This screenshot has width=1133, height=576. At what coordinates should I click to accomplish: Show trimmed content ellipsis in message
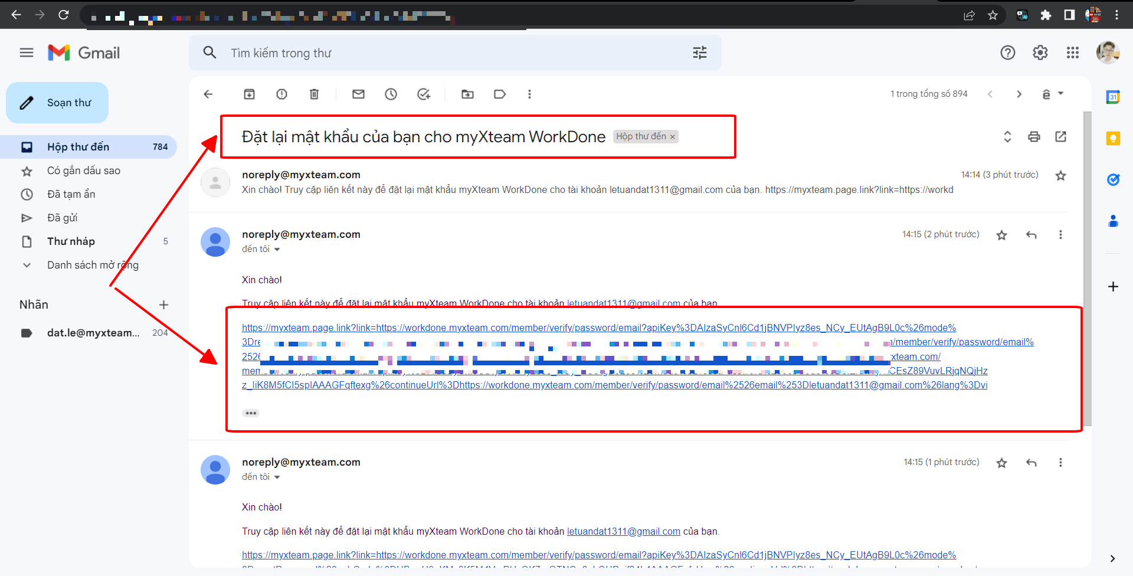tap(251, 413)
